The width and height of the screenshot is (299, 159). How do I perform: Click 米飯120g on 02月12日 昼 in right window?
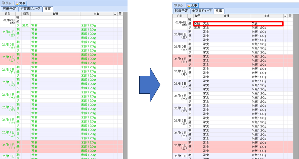259,73
